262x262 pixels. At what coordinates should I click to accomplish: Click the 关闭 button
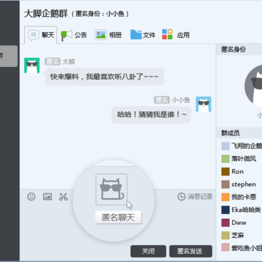[148, 251]
